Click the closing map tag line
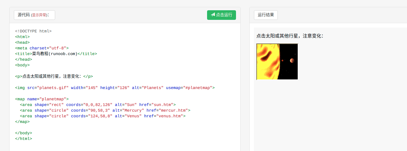The height and width of the screenshot is (151, 407). (22, 122)
